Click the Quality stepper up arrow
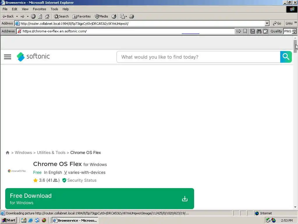This screenshot has height=224, width=298. coord(295,30)
